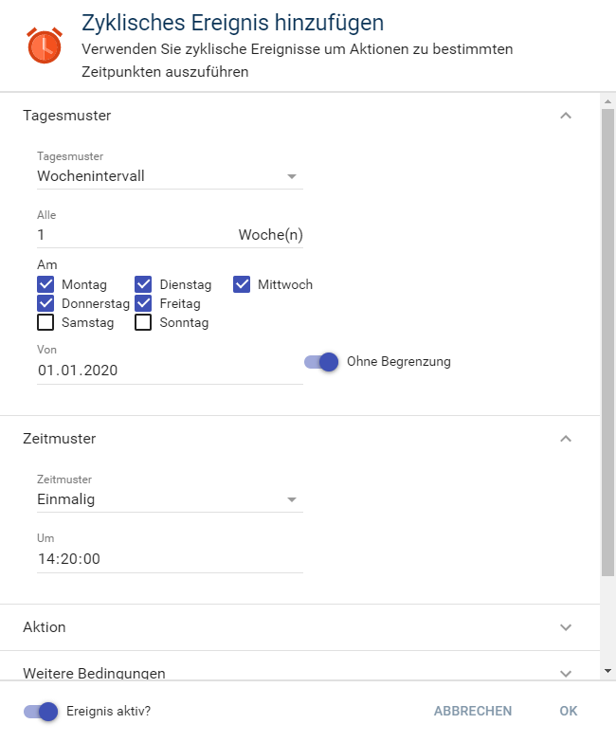Uncheck the Donnerstag checkbox
The width and height of the screenshot is (616, 742).
click(x=45, y=303)
